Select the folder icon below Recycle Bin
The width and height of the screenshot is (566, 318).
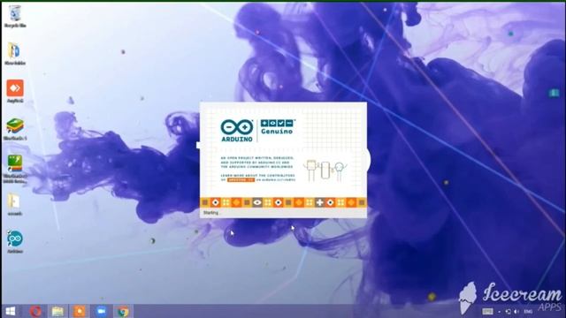(15, 53)
